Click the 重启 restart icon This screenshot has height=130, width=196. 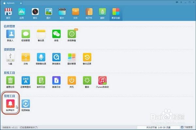tap(87, 82)
